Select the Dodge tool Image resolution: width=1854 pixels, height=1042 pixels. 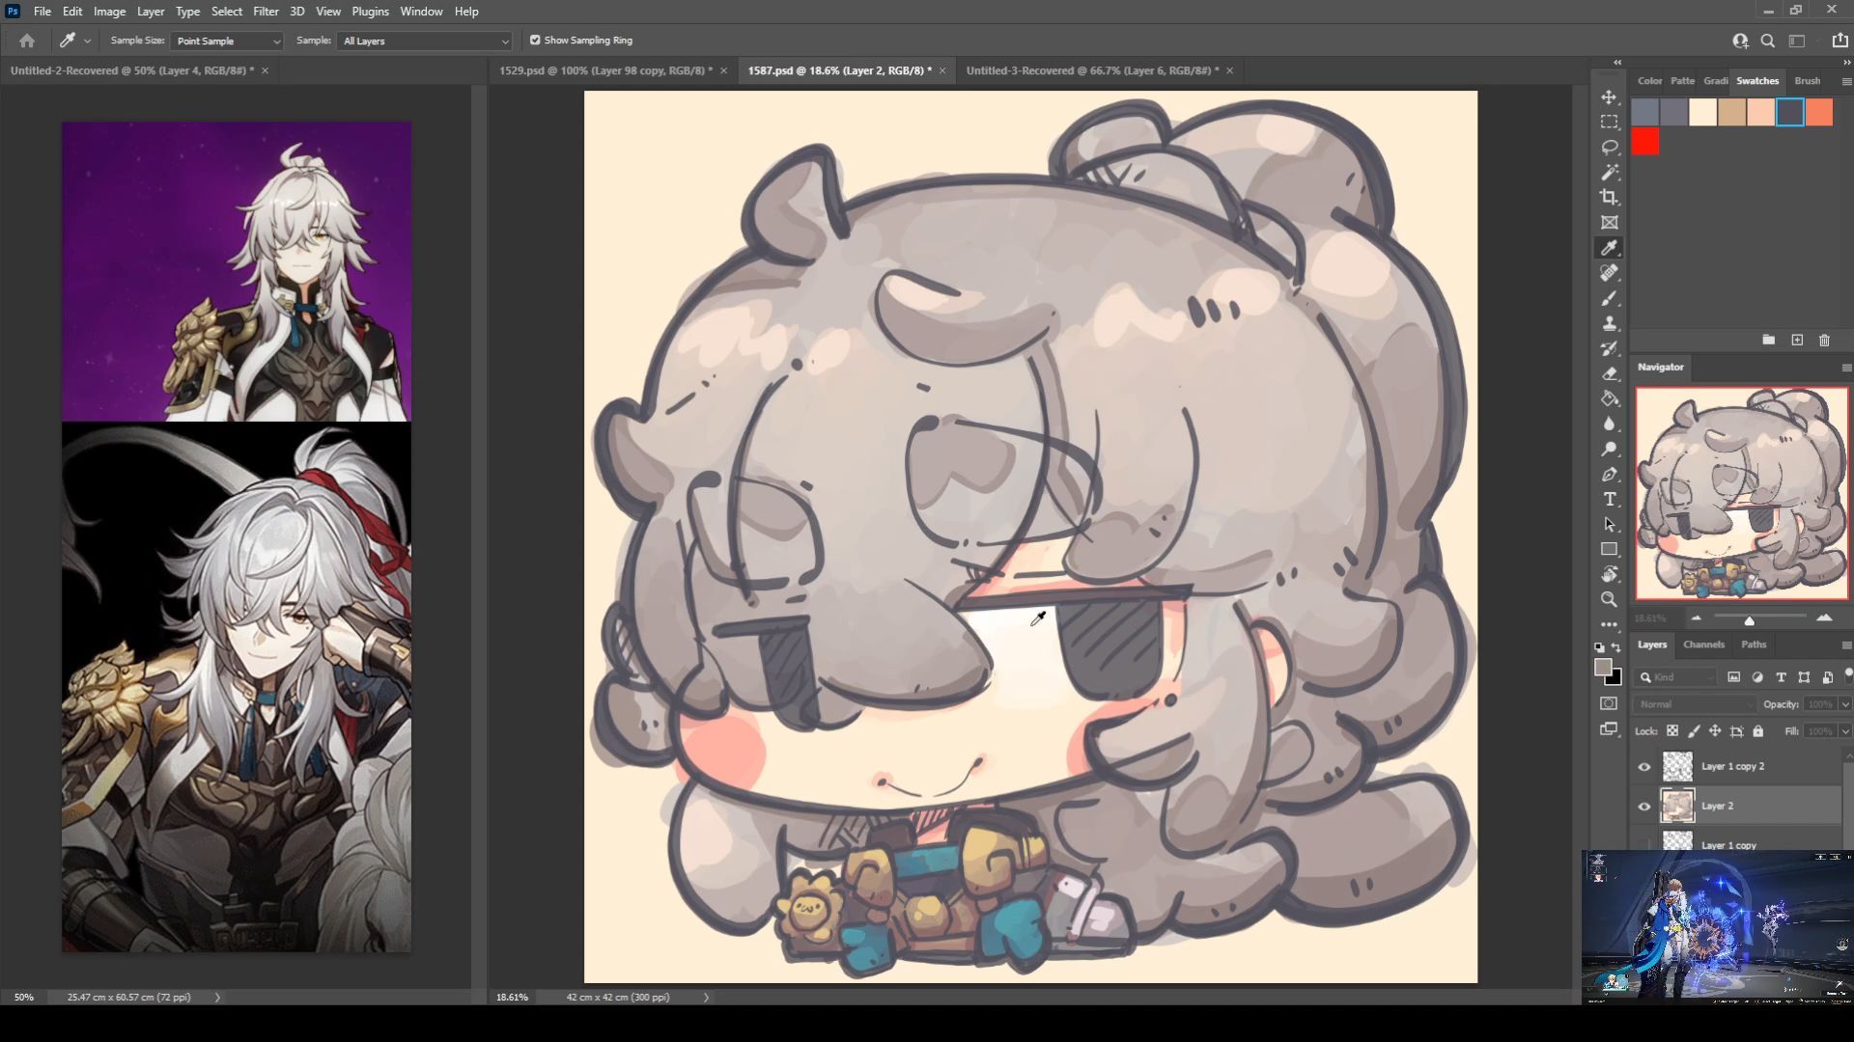(x=1609, y=449)
